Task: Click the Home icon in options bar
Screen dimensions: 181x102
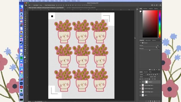Action: click(26, 5)
